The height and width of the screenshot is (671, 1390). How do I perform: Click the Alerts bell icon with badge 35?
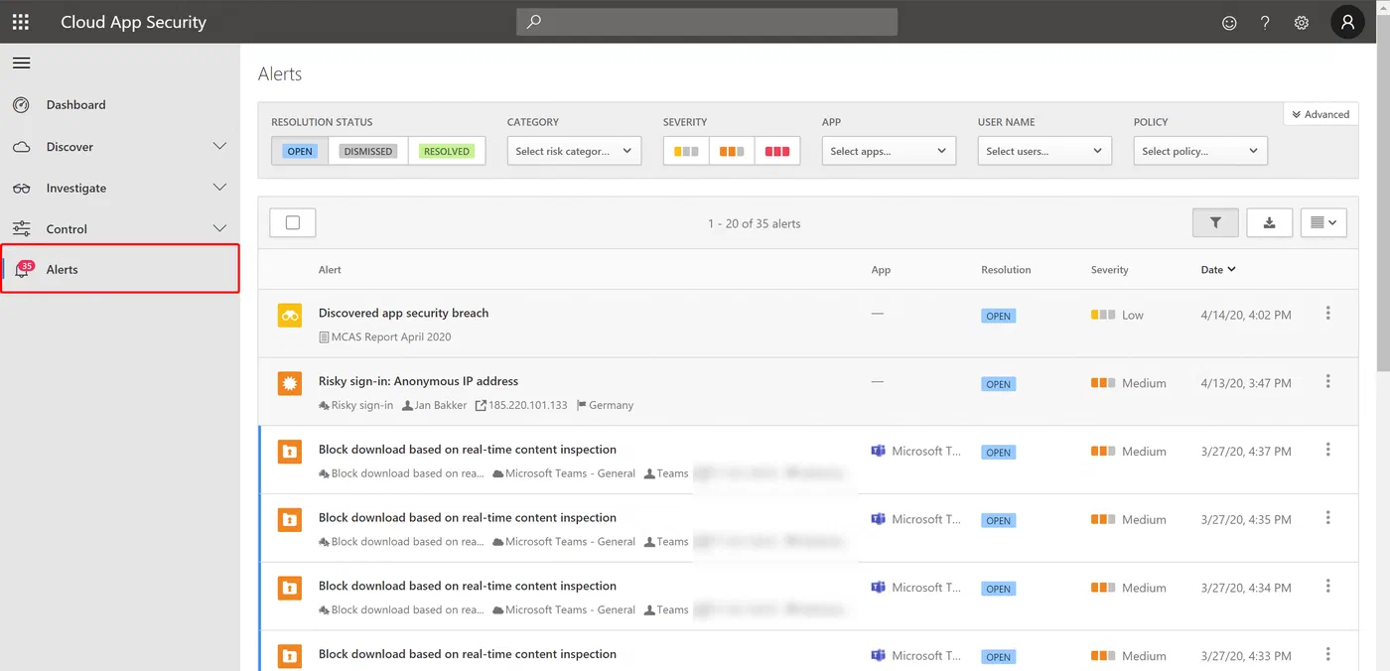[x=23, y=269]
